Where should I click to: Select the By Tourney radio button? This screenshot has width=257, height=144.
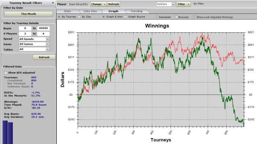coord(59,17)
